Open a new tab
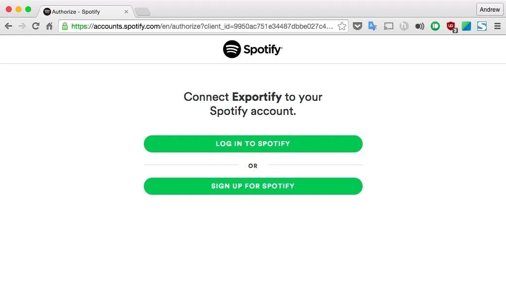Viewport: 506px width, 296px height. click(x=142, y=12)
